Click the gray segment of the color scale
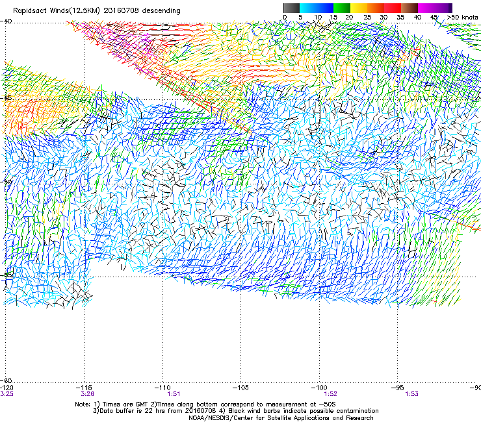The image size is (481, 422). tap(291, 8)
